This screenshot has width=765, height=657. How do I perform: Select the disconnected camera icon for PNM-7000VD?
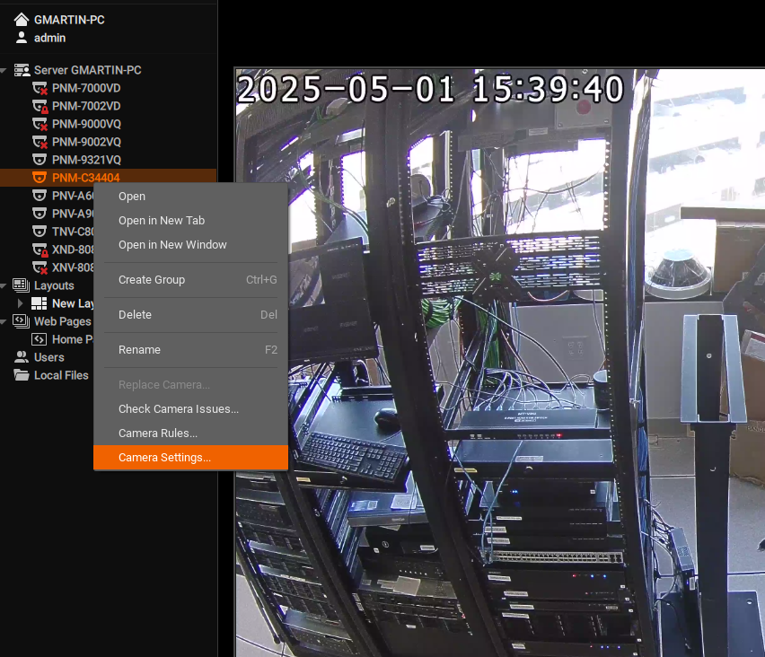pos(38,87)
